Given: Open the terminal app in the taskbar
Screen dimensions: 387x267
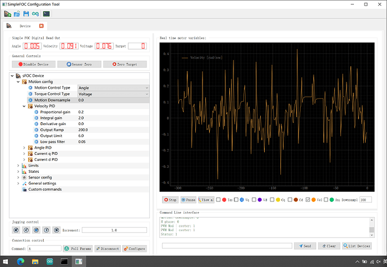Looking at the screenshot, I should [64, 261].
